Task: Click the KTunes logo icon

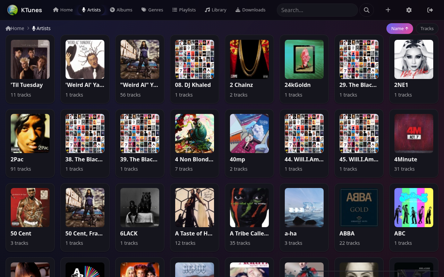Action: [12, 10]
